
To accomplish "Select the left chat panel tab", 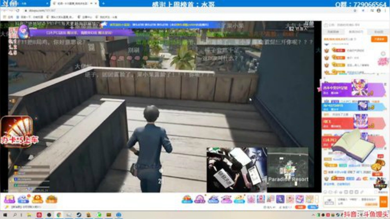I will 333,32.
